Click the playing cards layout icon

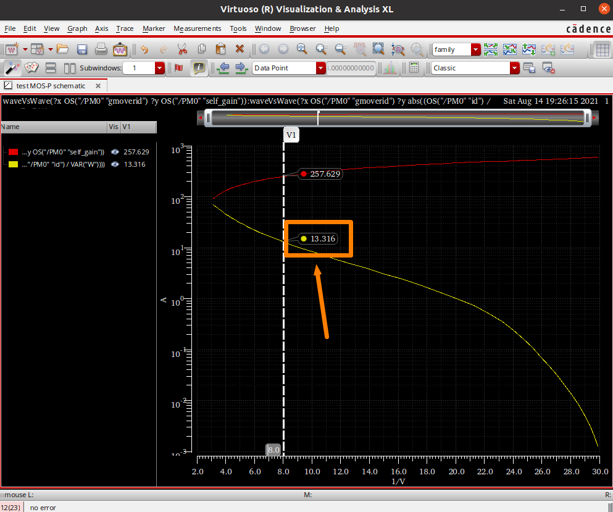31,68
